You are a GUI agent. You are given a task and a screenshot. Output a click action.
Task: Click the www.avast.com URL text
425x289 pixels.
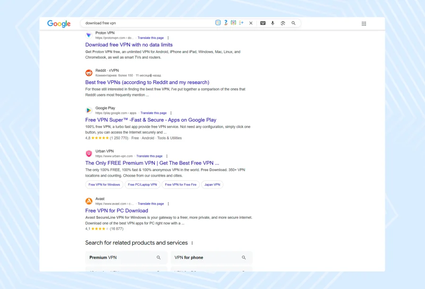(115, 204)
